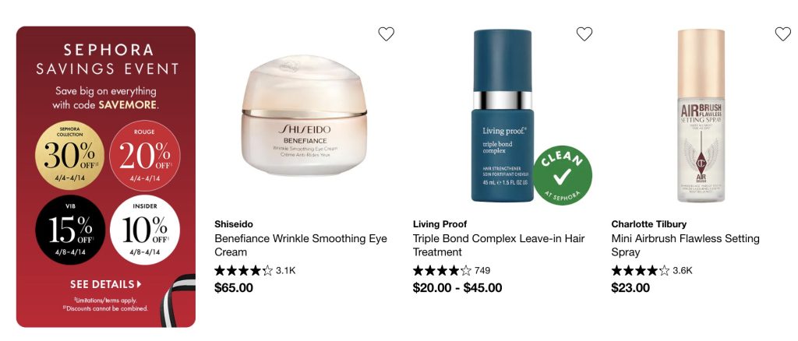View 3.6K star ratings for Charlotte Tilbury
798x341 pixels.
pyautogui.click(x=651, y=270)
